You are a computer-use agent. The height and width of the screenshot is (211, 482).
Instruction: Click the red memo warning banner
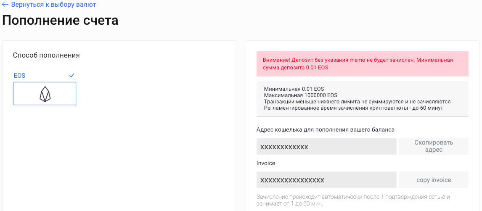363,64
